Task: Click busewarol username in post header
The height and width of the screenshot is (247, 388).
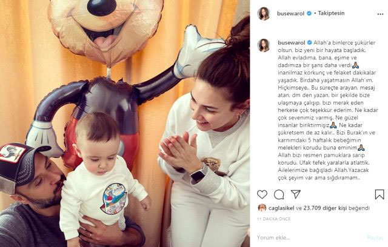Action: coord(290,13)
